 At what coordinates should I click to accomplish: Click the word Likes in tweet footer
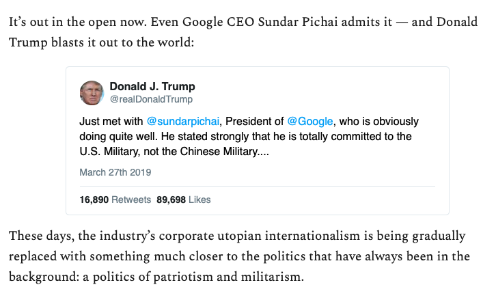(199, 200)
